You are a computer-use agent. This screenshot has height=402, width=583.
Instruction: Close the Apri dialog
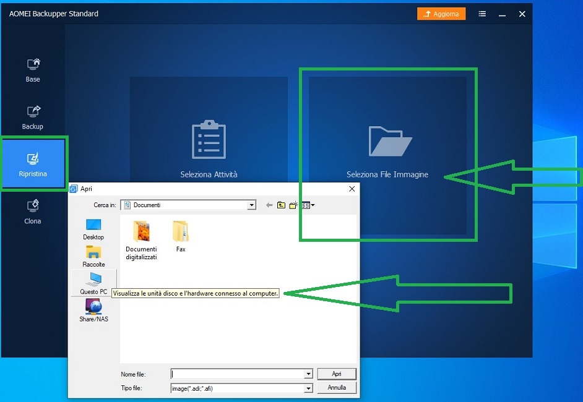point(352,189)
